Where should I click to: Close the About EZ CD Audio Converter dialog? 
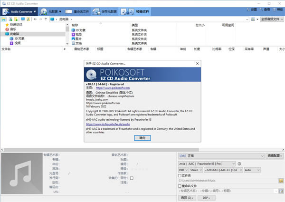coord(198,64)
